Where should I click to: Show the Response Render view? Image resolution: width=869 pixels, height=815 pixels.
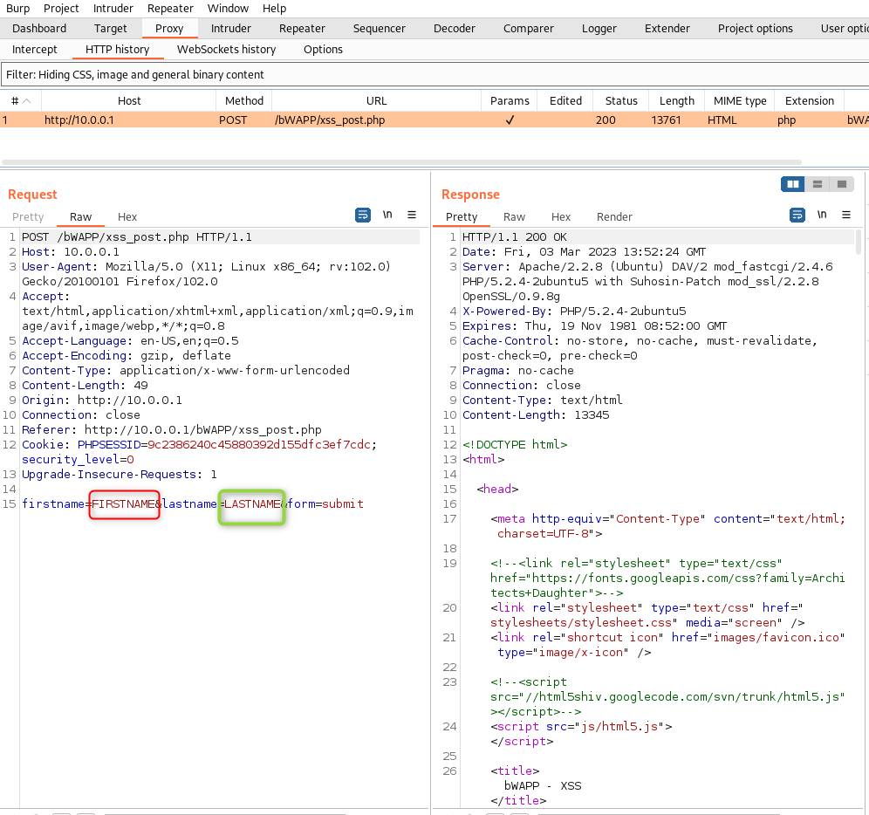tap(614, 216)
